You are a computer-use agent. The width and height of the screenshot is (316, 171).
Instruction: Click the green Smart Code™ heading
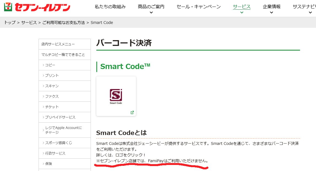pyautogui.click(x=125, y=66)
